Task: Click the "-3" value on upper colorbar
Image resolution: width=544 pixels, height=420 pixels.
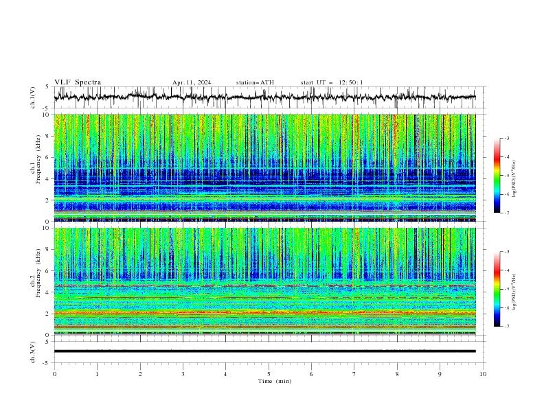Action: pyautogui.click(x=506, y=138)
